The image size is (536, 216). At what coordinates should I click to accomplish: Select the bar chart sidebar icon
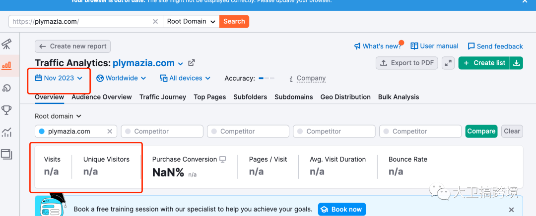point(6,66)
